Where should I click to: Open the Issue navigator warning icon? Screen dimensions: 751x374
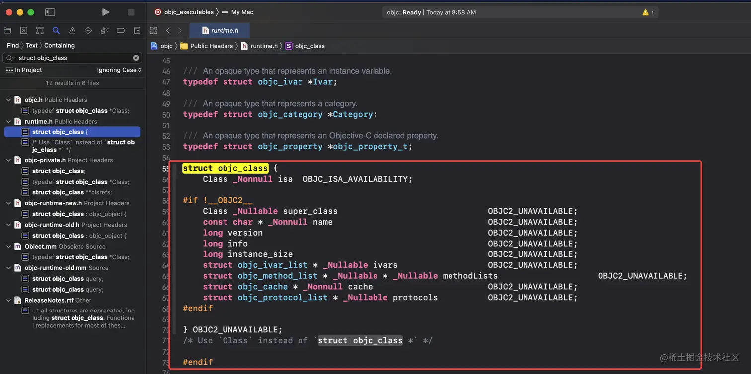point(72,31)
